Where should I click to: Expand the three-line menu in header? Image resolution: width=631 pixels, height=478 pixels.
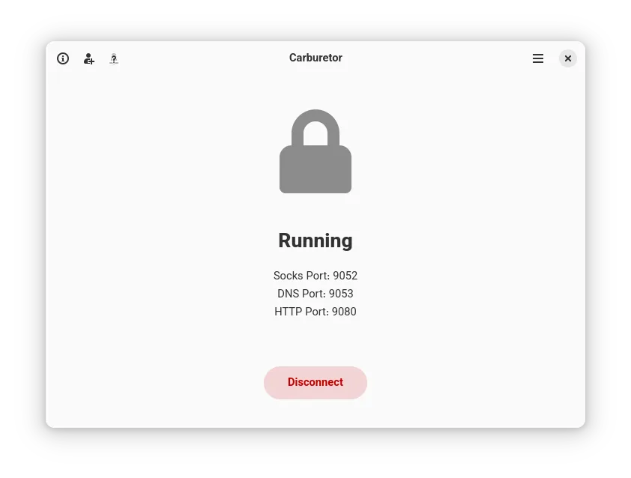tap(537, 58)
